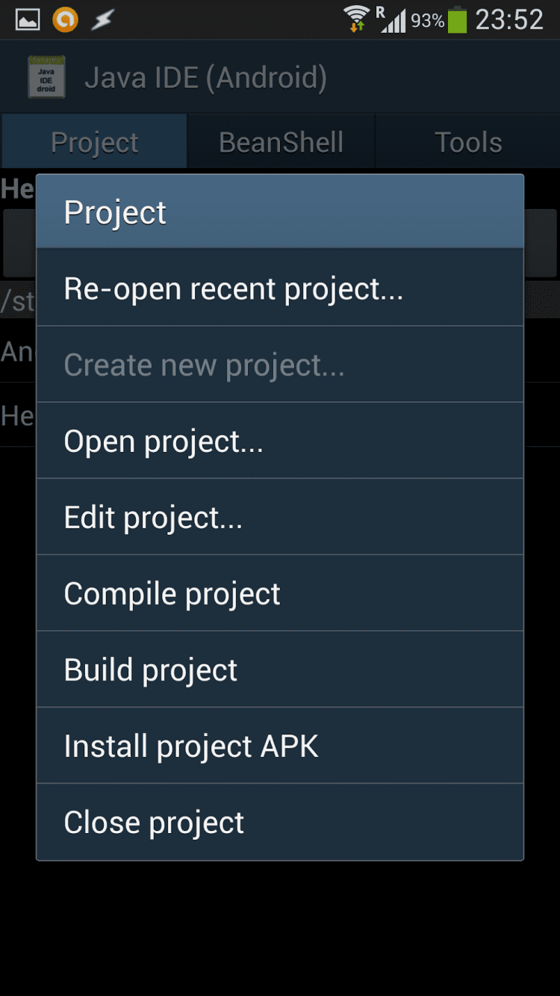Tap the Wi-Fi signal icon
560x996 pixels.
point(357,19)
